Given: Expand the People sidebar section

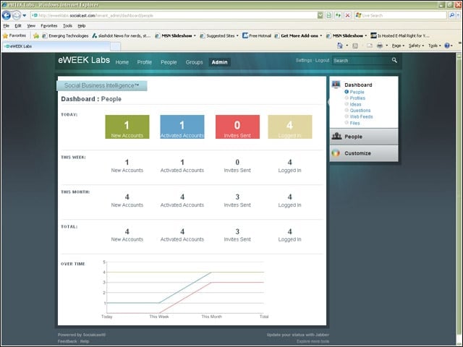Looking at the screenshot, I should pos(364,137).
